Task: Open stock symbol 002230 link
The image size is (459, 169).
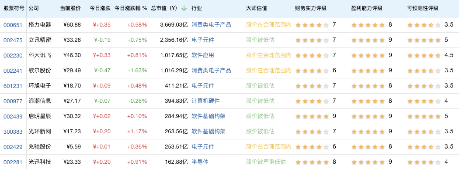Action: click(x=13, y=55)
